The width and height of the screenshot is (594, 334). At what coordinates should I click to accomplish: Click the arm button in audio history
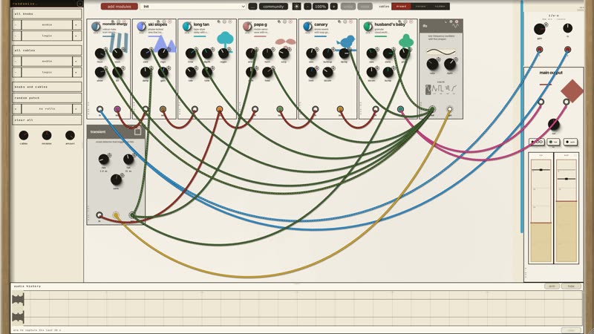pos(552,286)
